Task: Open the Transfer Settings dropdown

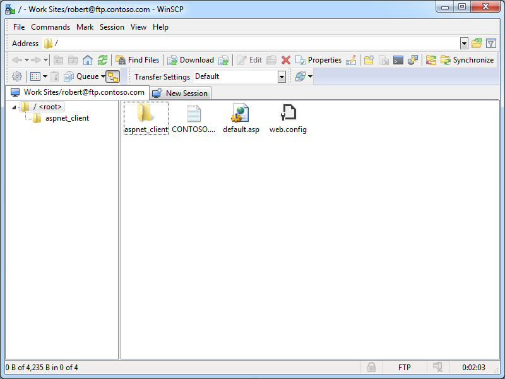Action: tap(282, 76)
